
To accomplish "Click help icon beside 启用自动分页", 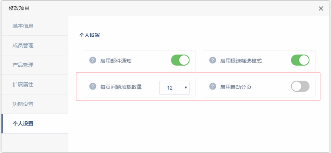I will tap(213, 87).
